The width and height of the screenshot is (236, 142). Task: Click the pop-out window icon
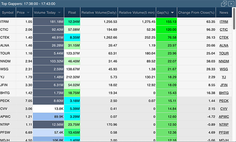[x=224, y=4]
